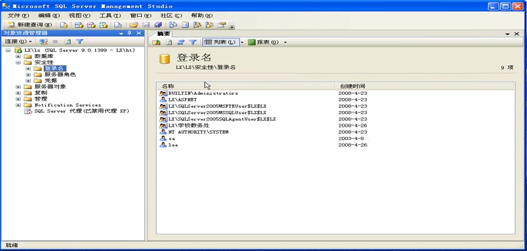The image size is (527, 251).
Task: Open the 连接 (Connect) dropdown
Action: point(18,41)
